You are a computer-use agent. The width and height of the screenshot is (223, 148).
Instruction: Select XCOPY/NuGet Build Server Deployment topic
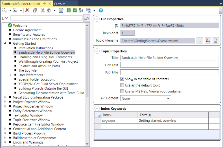(48, 84)
